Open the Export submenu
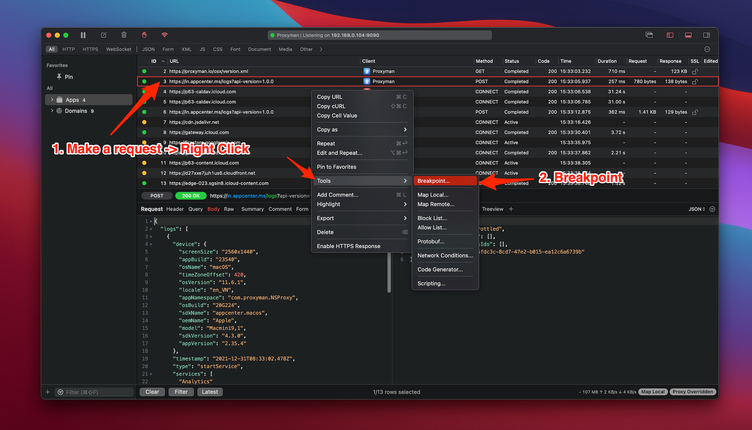 pyautogui.click(x=361, y=218)
